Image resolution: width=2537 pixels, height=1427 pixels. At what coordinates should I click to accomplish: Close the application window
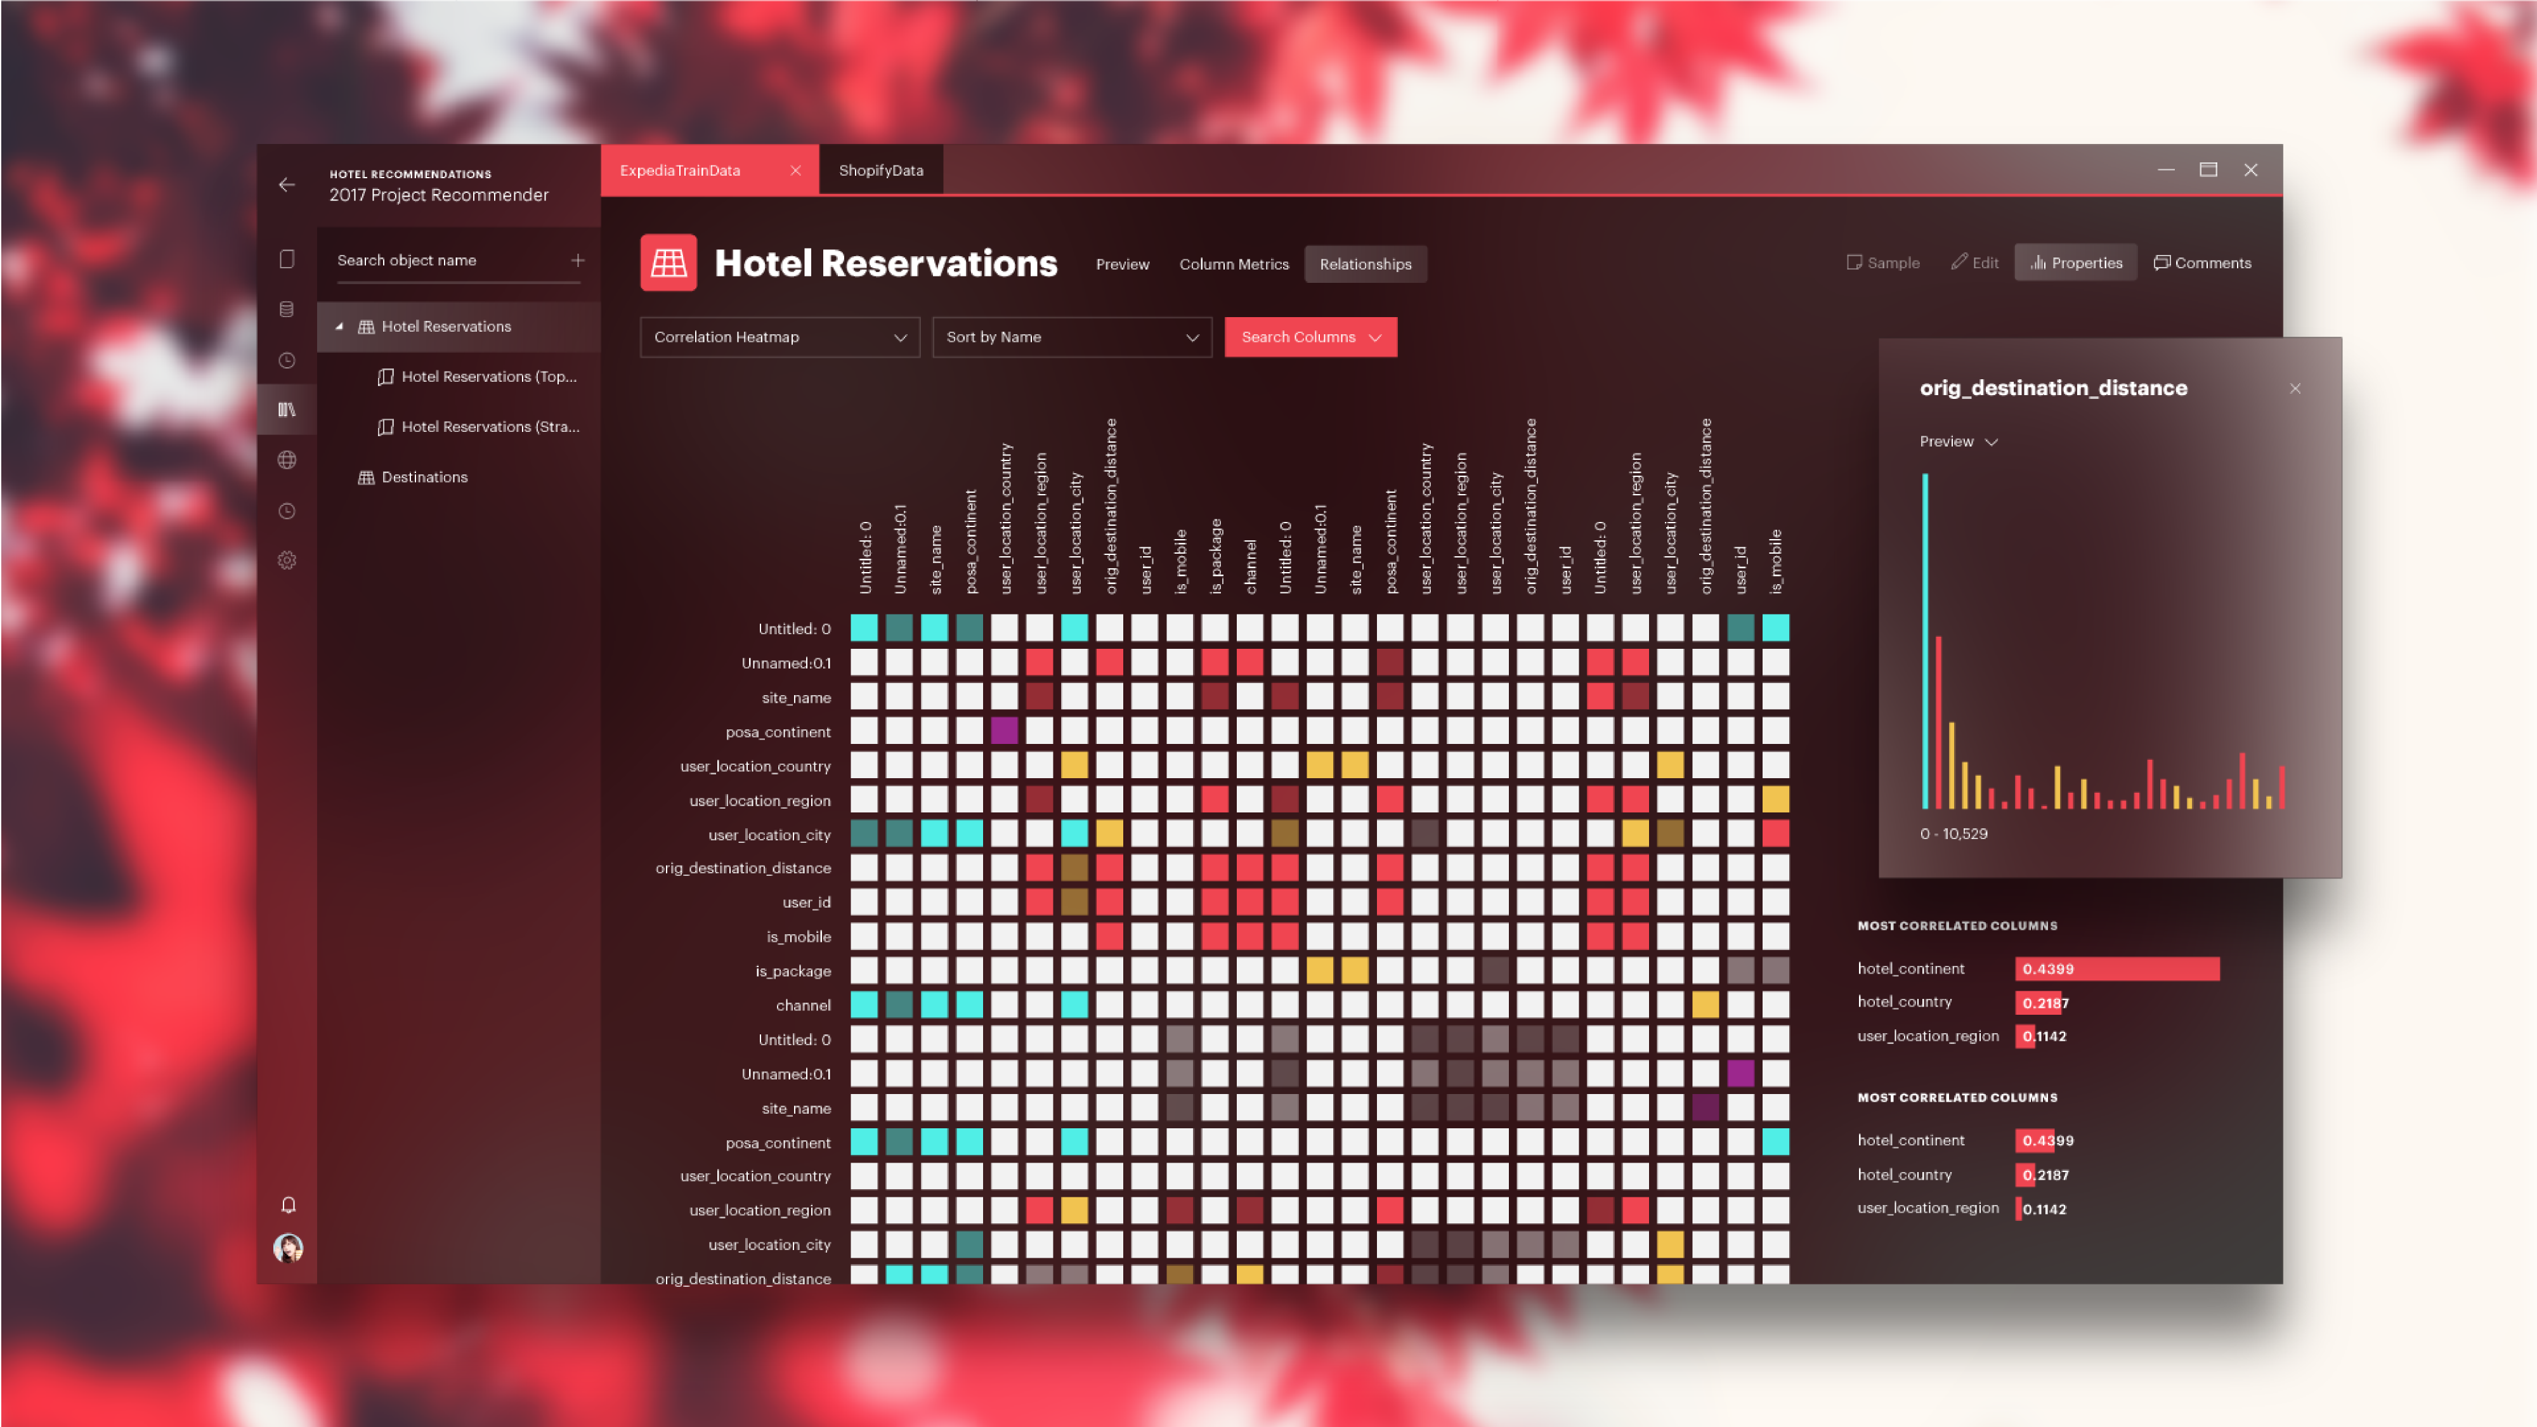[2252, 169]
